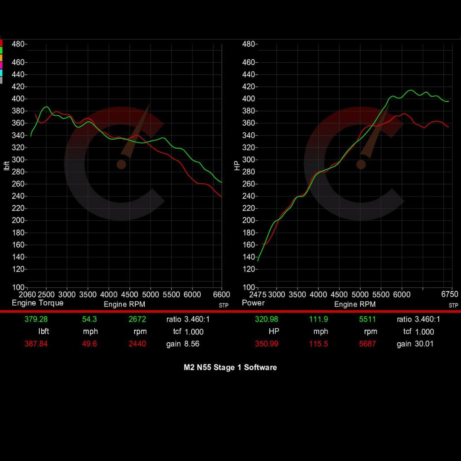
Task: Click the red power readout 350.99
Action: [x=267, y=344]
